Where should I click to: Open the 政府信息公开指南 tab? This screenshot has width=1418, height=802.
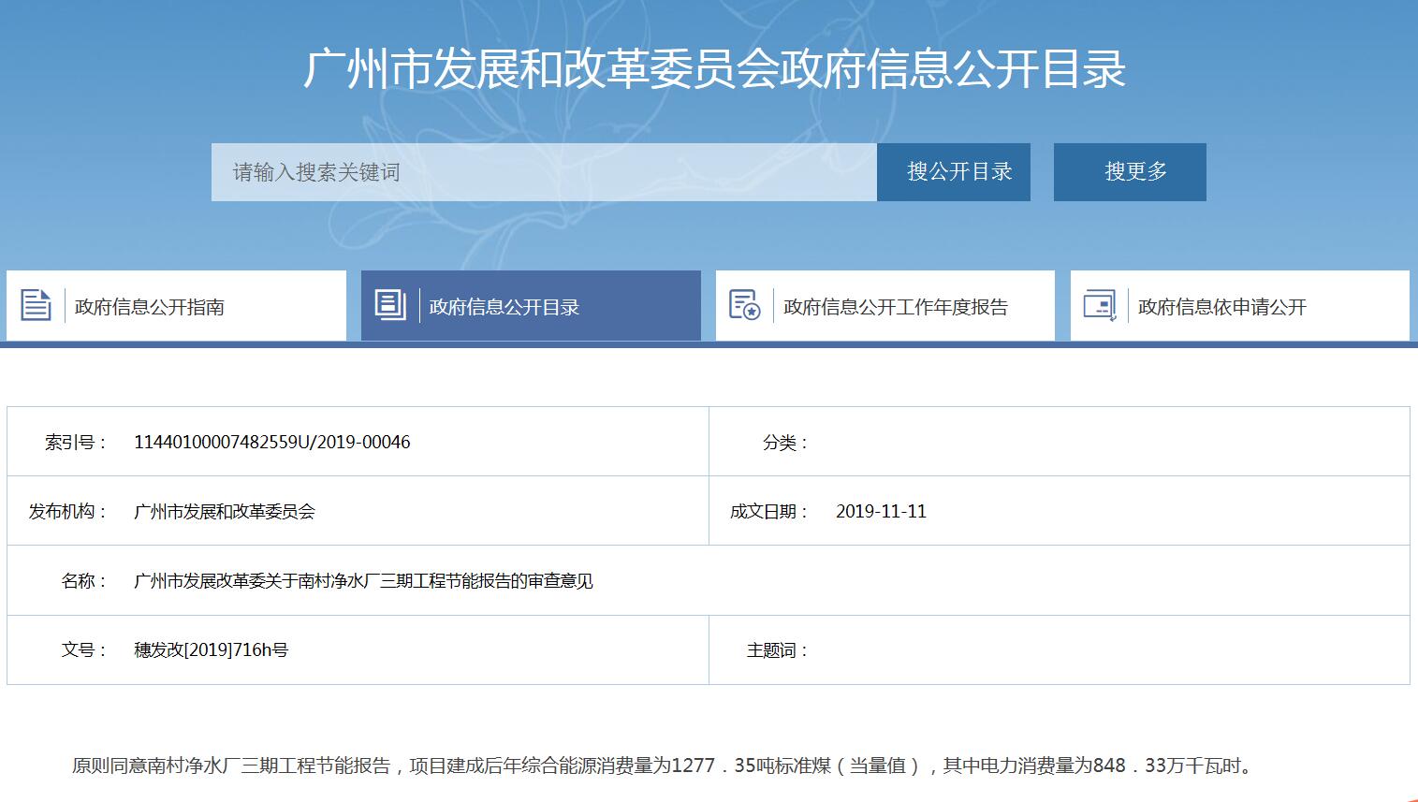point(150,307)
